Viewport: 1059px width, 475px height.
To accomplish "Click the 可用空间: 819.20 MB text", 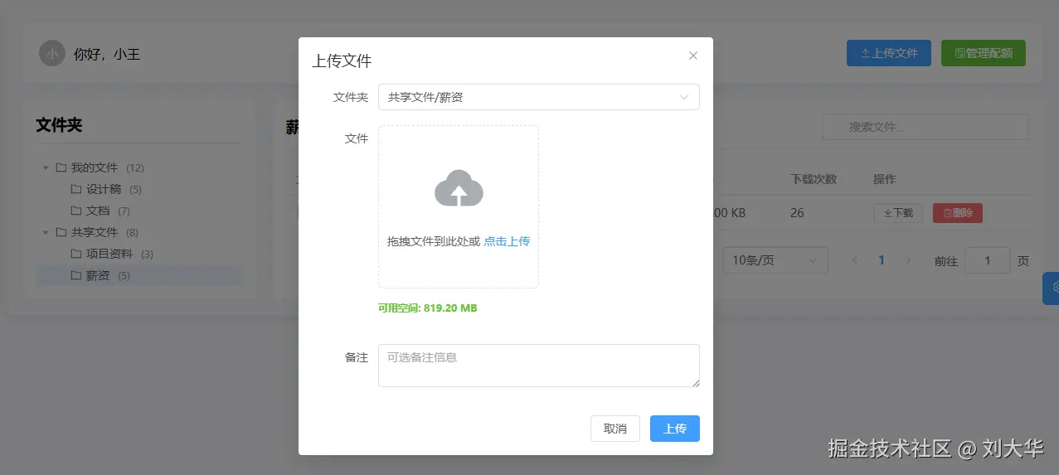I will coord(428,308).
